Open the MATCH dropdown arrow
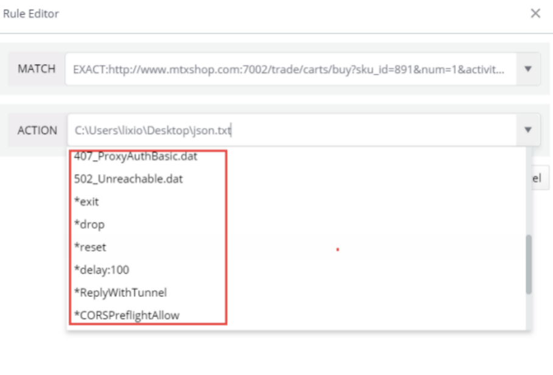Viewport: 553px width, 375px height. pyautogui.click(x=528, y=69)
